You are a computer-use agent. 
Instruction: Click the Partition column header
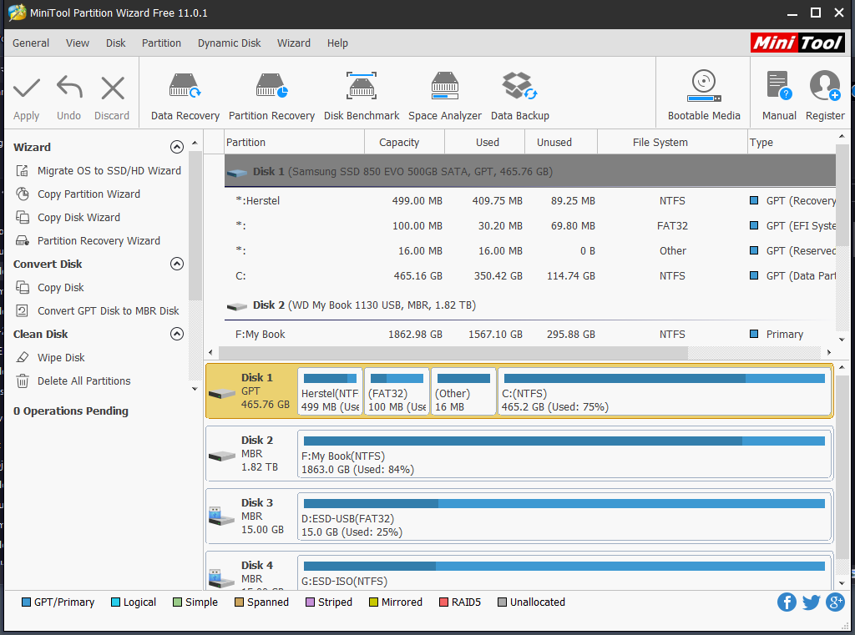[x=294, y=142]
